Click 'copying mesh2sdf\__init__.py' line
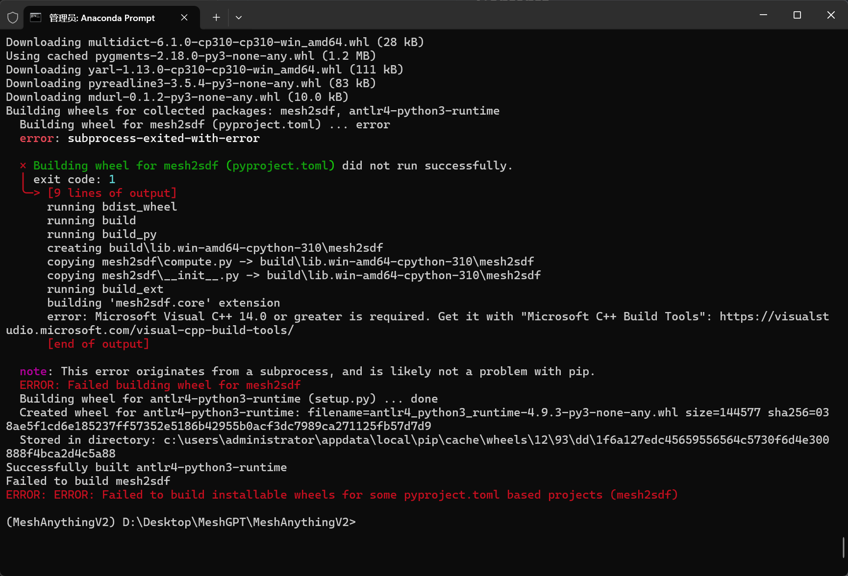The height and width of the screenshot is (576, 848). [294, 275]
